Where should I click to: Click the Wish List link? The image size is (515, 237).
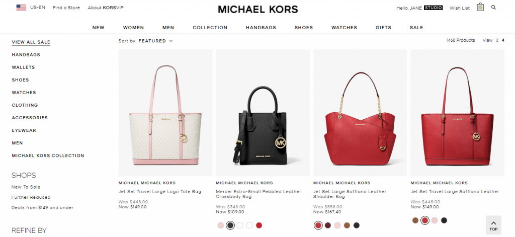tap(460, 8)
